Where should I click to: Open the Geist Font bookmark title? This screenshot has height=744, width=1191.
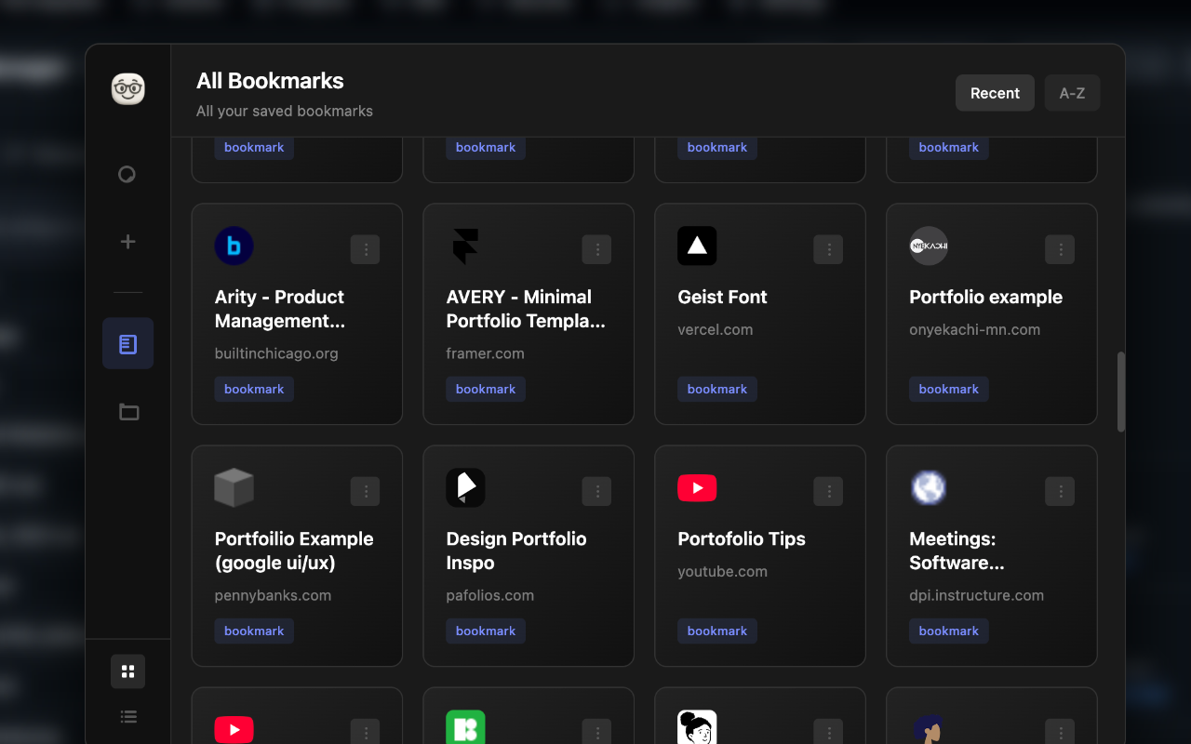722,297
